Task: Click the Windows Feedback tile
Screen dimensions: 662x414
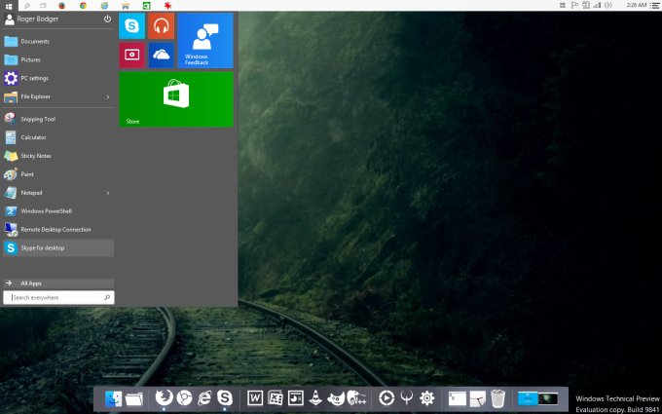Action: 204,40
